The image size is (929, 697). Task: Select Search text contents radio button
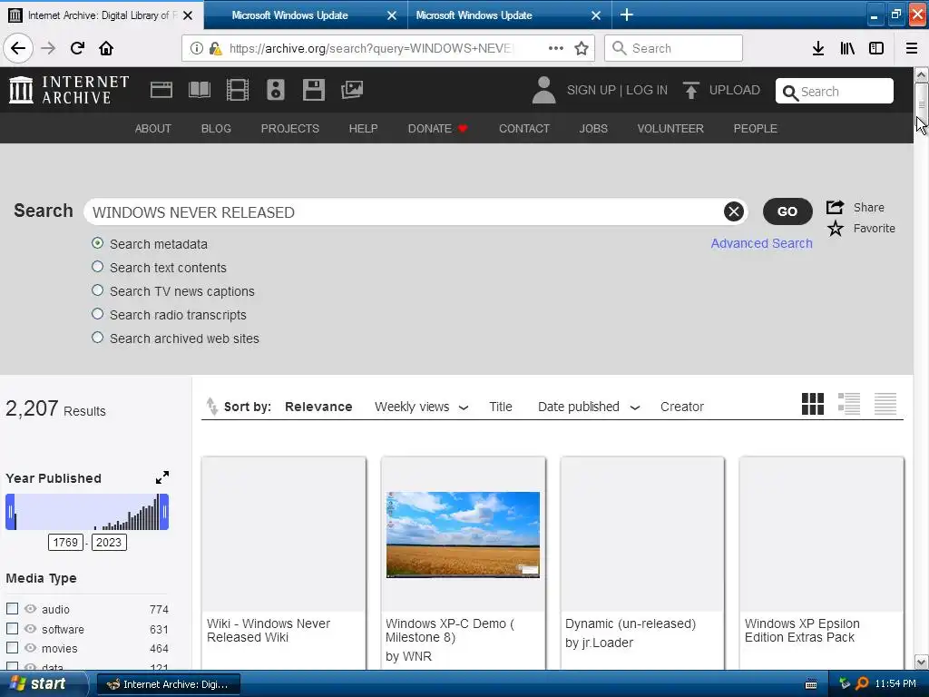click(98, 267)
